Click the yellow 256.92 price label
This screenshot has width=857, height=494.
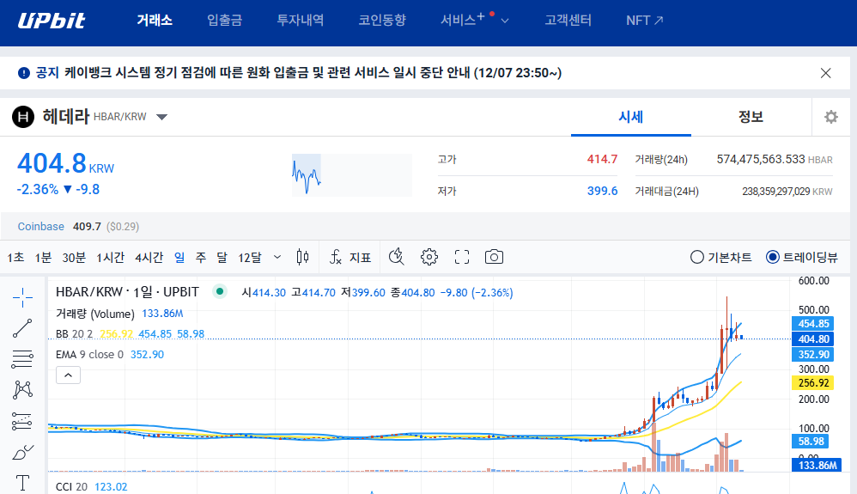point(813,383)
